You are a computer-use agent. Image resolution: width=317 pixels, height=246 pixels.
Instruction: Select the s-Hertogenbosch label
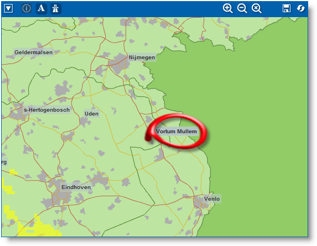[46, 110]
